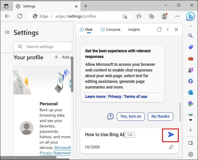Open the Settings hamburger navigation menu

(x=7, y=32)
